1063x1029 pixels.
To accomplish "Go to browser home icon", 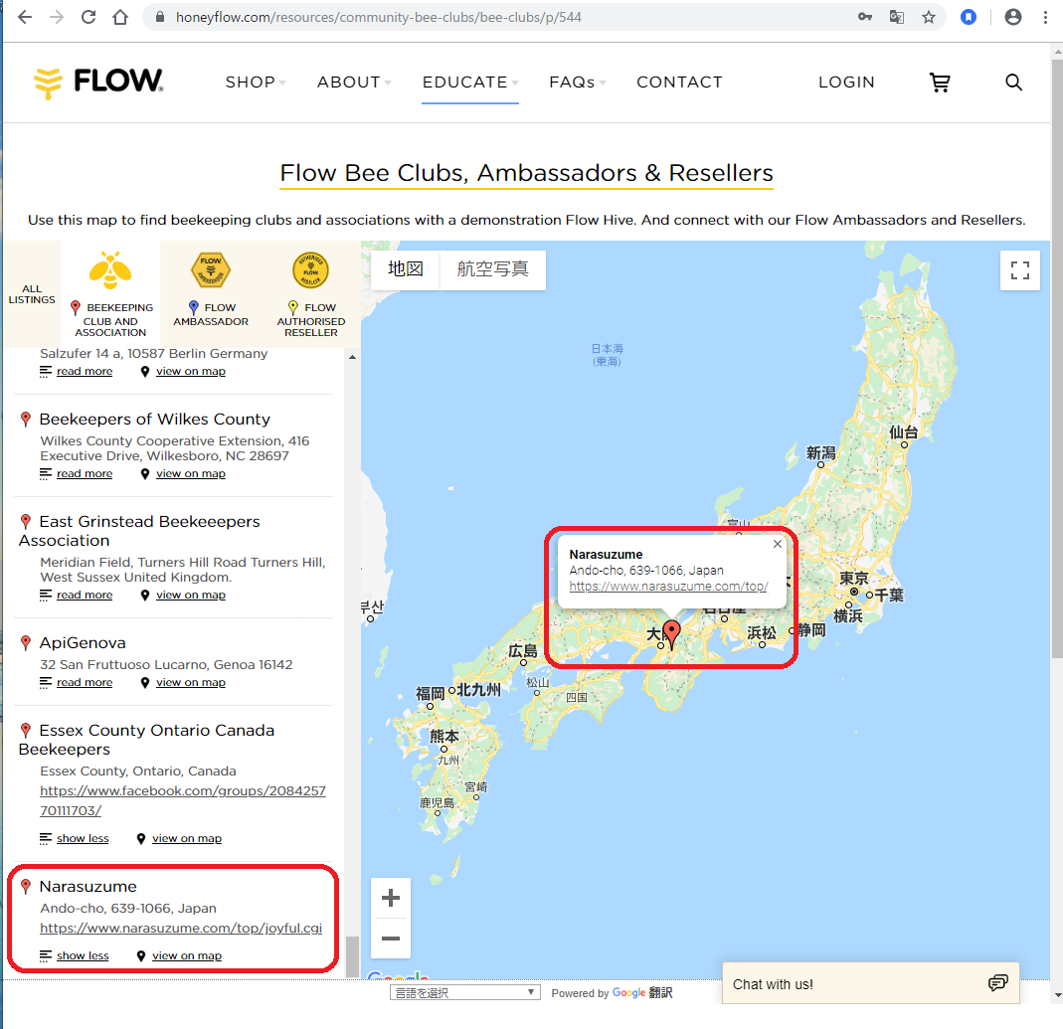I will [x=120, y=17].
